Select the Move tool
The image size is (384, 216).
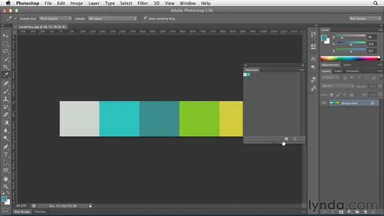[5, 36]
